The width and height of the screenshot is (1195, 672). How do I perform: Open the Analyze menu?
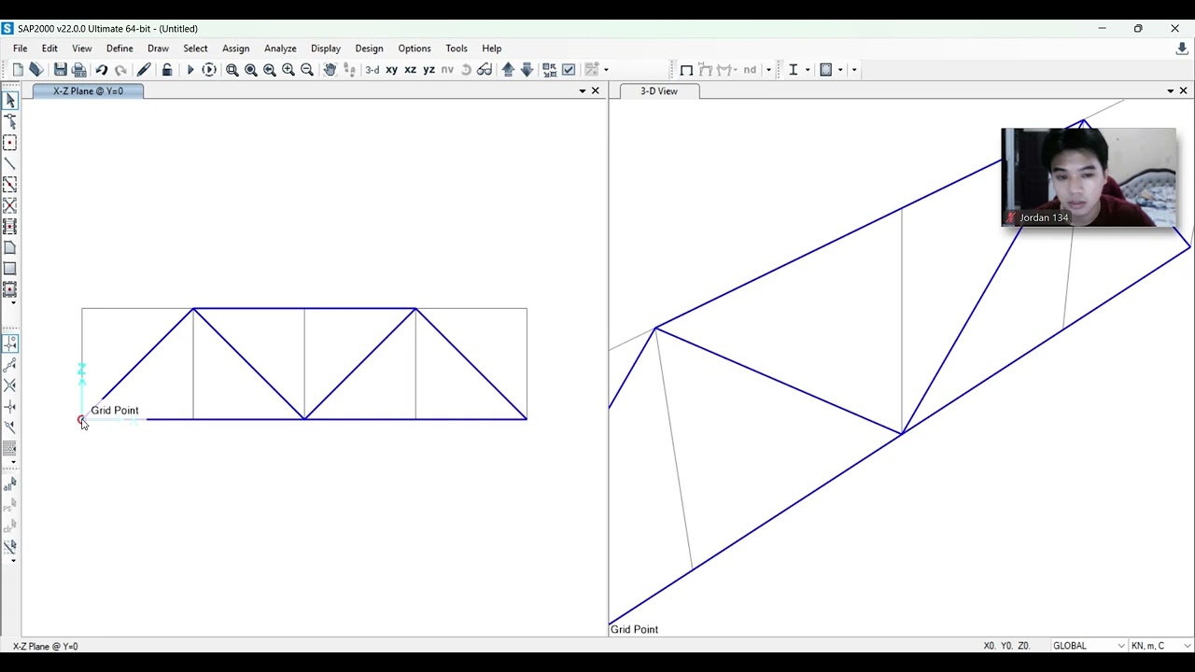pyautogui.click(x=280, y=49)
